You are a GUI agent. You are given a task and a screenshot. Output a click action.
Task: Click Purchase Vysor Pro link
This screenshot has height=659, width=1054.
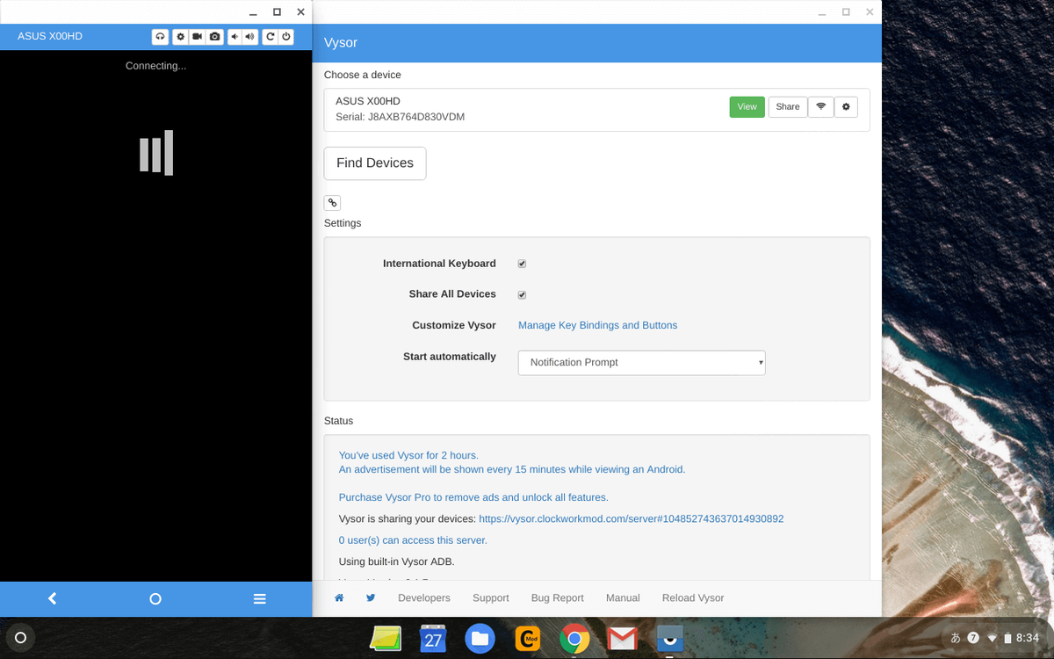coord(473,497)
